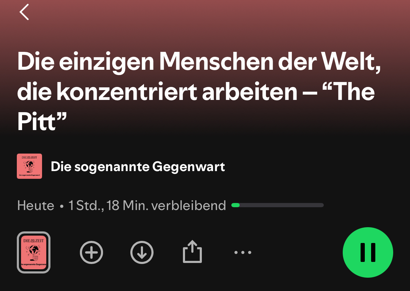Click the "1 Std., 18 Min. verbleibend" label
Image resolution: width=410 pixels, height=291 pixels.
coord(147,205)
